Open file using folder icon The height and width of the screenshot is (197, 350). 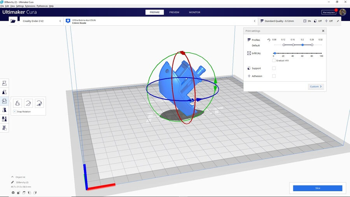13,21
